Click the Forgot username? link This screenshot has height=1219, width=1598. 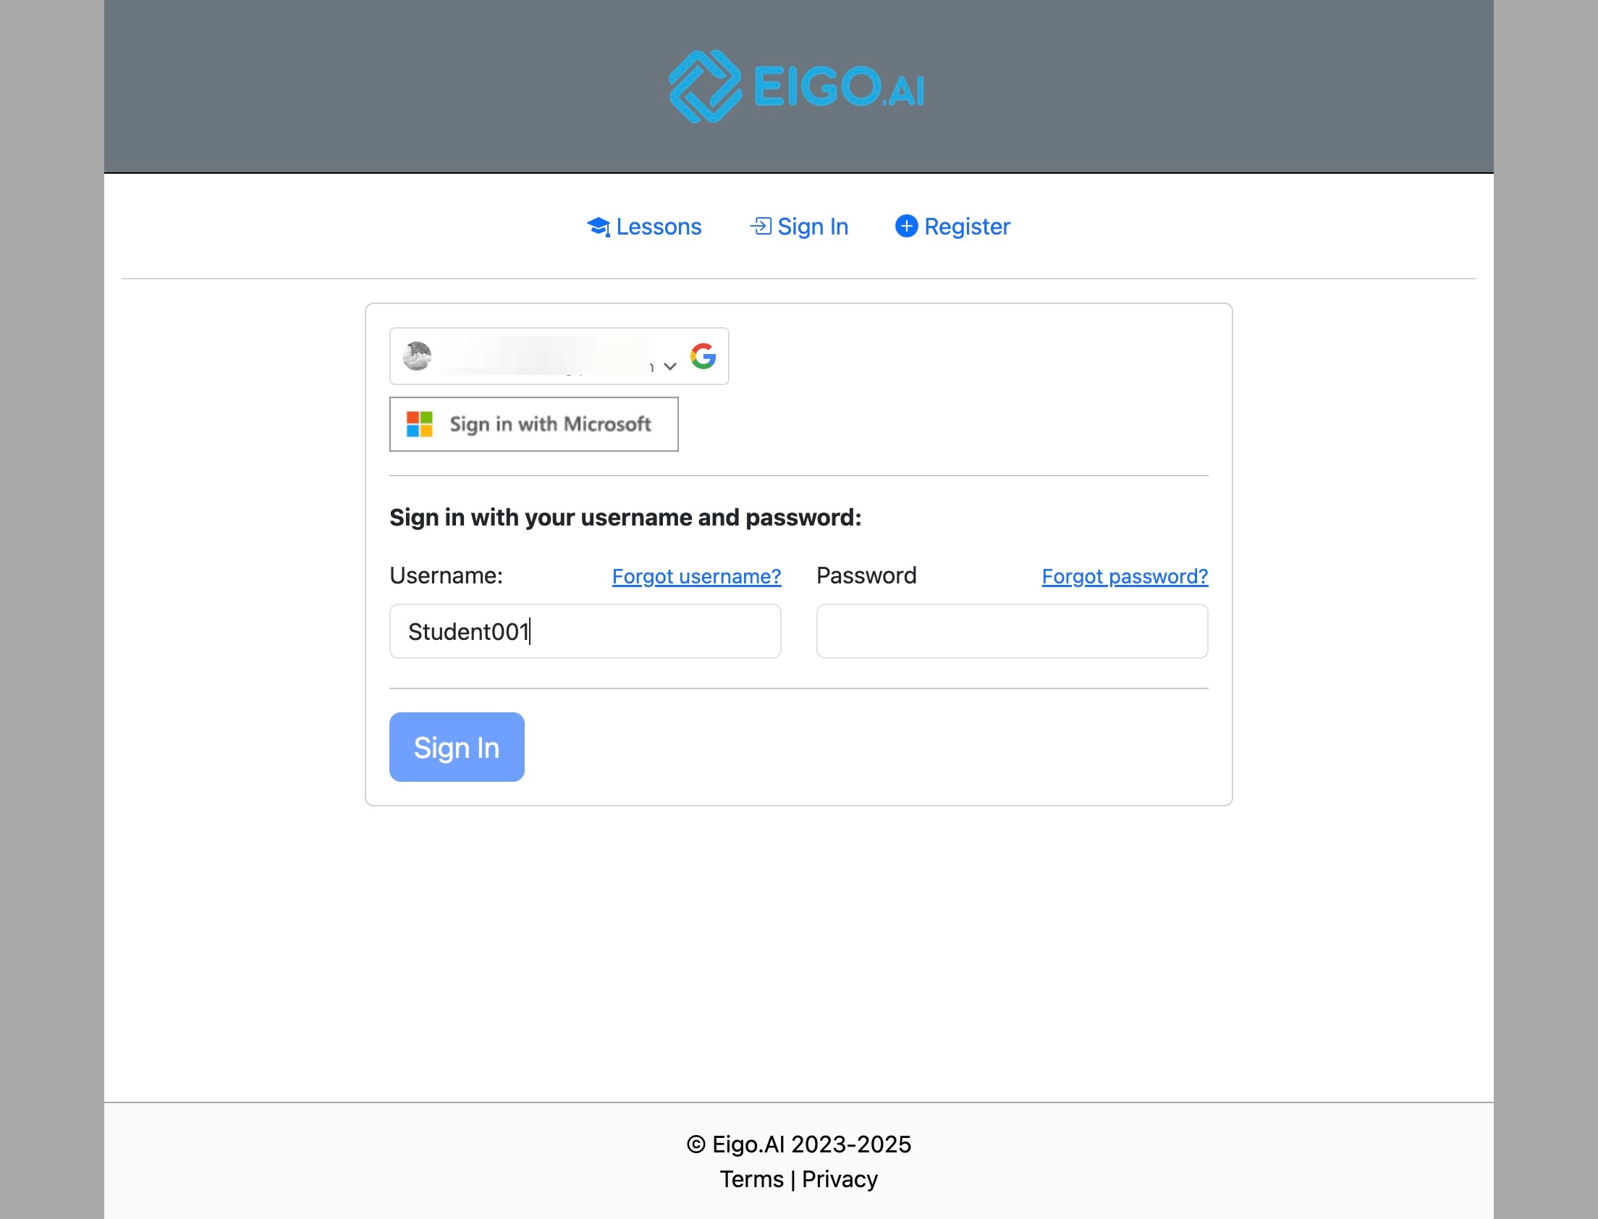pos(696,576)
